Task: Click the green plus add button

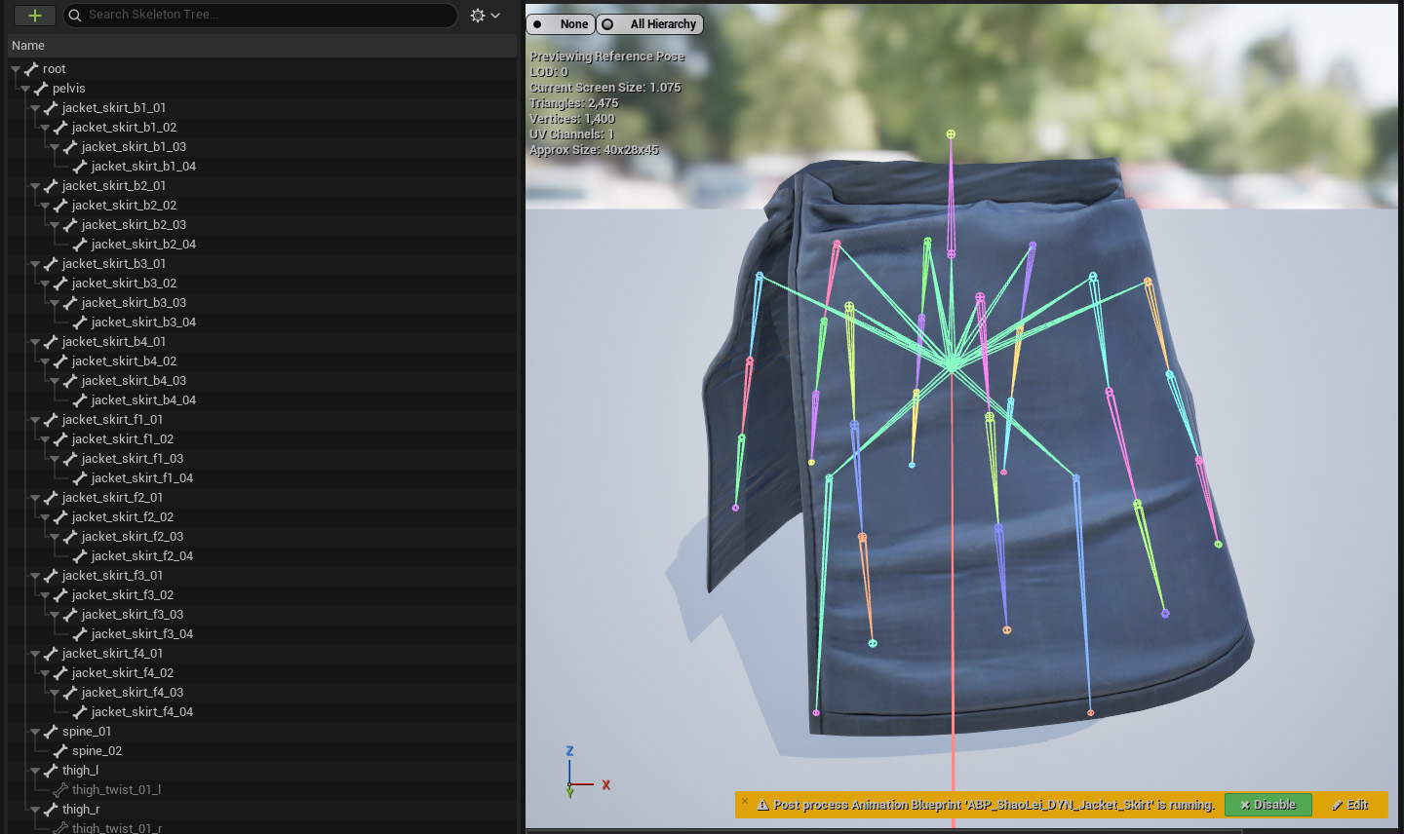Action: [34, 16]
